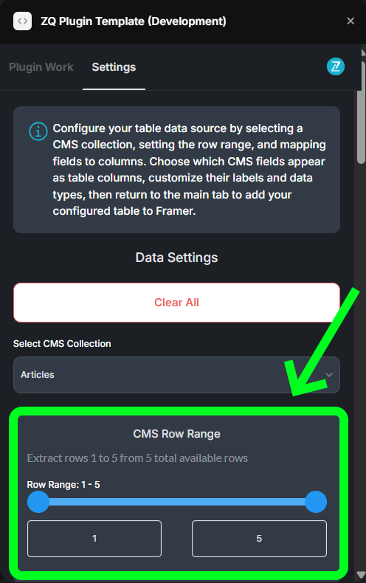
Task: Click the teal Z logo icon
Action: click(x=336, y=67)
